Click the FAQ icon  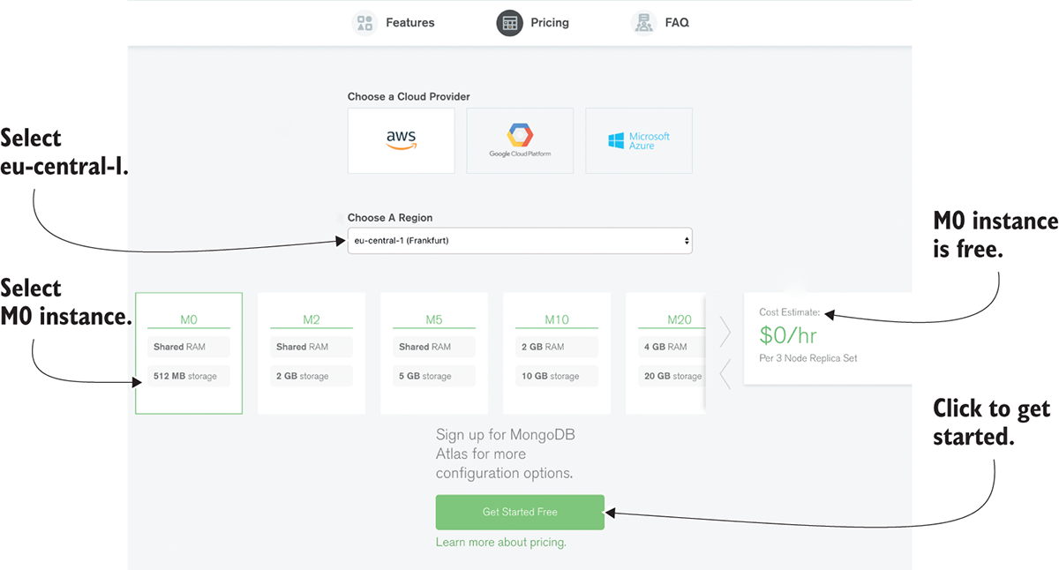pyautogui.click(x=644, y=23)
